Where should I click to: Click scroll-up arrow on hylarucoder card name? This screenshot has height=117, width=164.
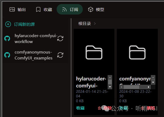110,77
